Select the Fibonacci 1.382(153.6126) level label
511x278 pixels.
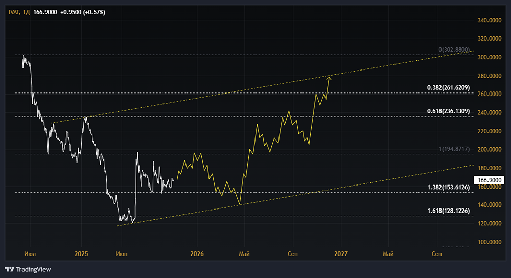tap(449, 187)
